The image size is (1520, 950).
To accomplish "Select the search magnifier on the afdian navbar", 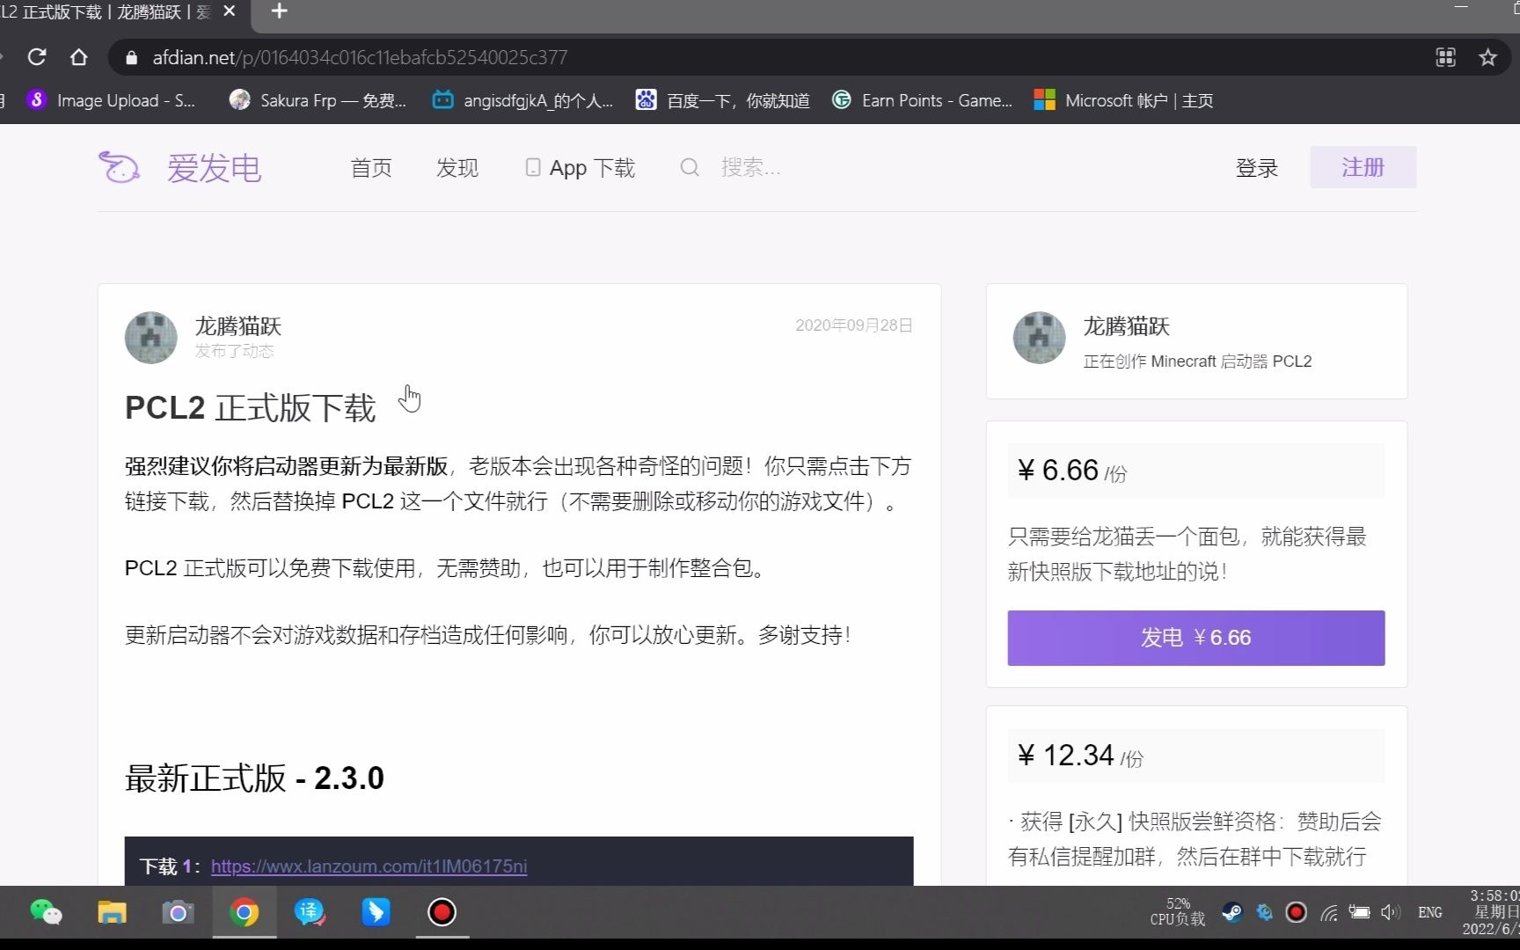I will (x=690, y=167).
